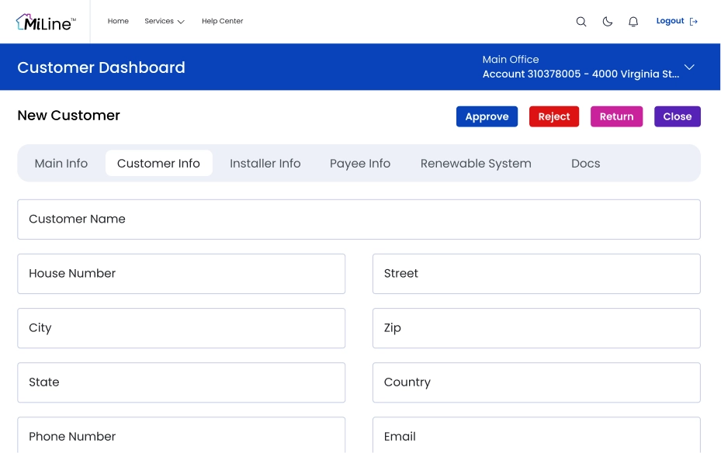Open the search icon in header

[x=581, y=22]
